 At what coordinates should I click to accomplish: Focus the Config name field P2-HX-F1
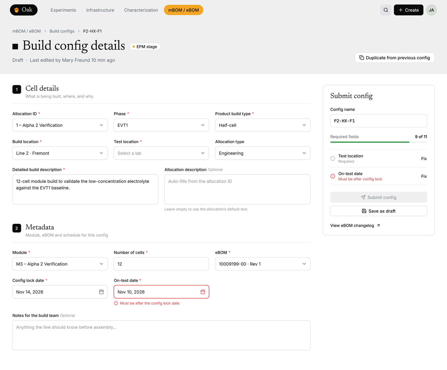tap(379, 121)
